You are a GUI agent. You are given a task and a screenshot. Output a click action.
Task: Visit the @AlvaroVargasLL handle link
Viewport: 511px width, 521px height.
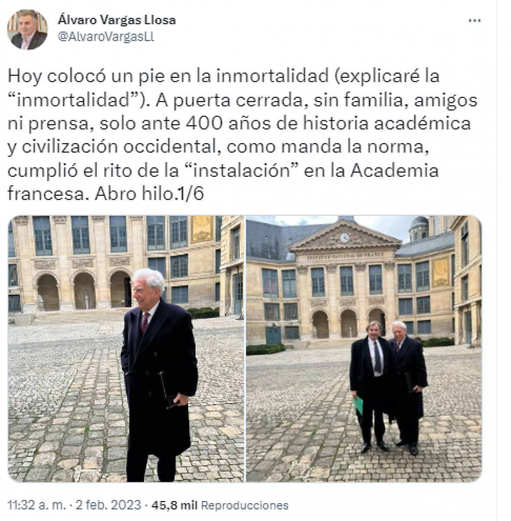click(105, 37)
